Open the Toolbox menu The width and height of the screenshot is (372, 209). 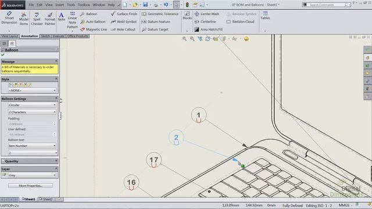point(84,5)
